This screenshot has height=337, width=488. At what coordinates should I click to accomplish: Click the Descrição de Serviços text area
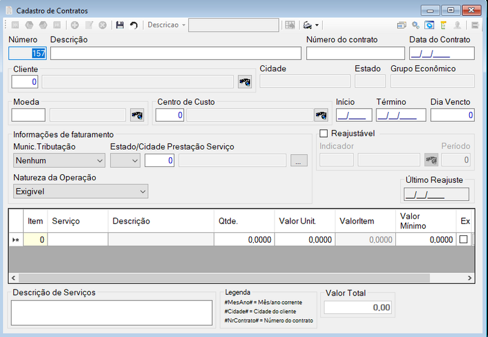112,313
